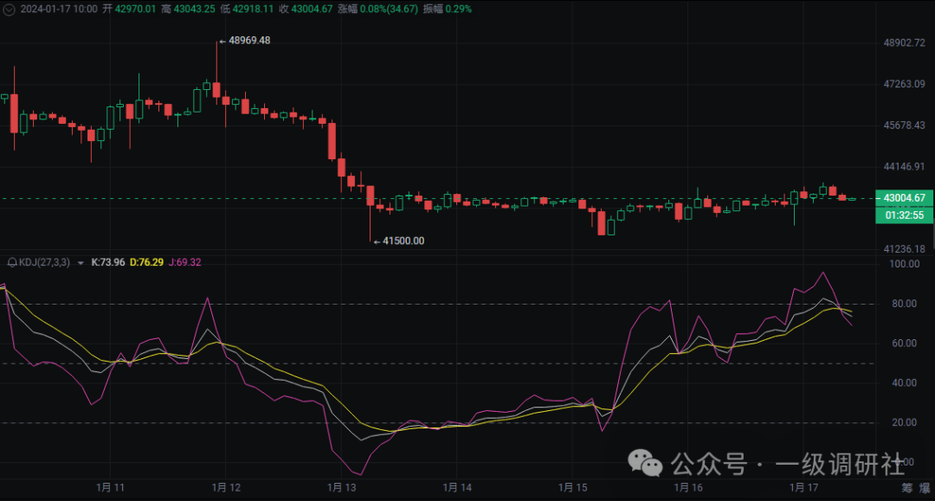Click the low price 42918.11
The height and width of the screenshot is (501, 935).
click(253, 9)
